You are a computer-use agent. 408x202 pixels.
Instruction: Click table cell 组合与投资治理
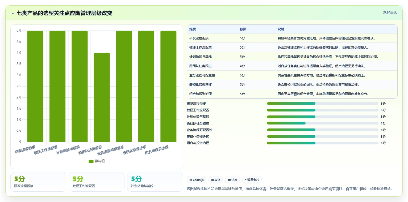[x=201, y=94]
